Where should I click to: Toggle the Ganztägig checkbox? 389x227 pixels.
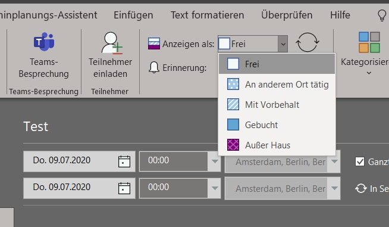pyautogui.click(x=360, y=161)
